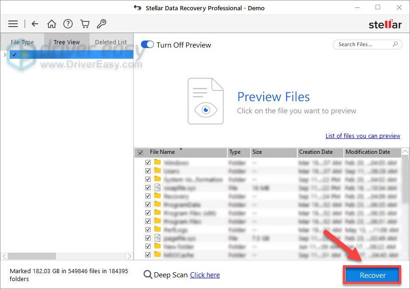Open List of files you can preview
Screen dimensions: 410x289
(x=362, y=136)
